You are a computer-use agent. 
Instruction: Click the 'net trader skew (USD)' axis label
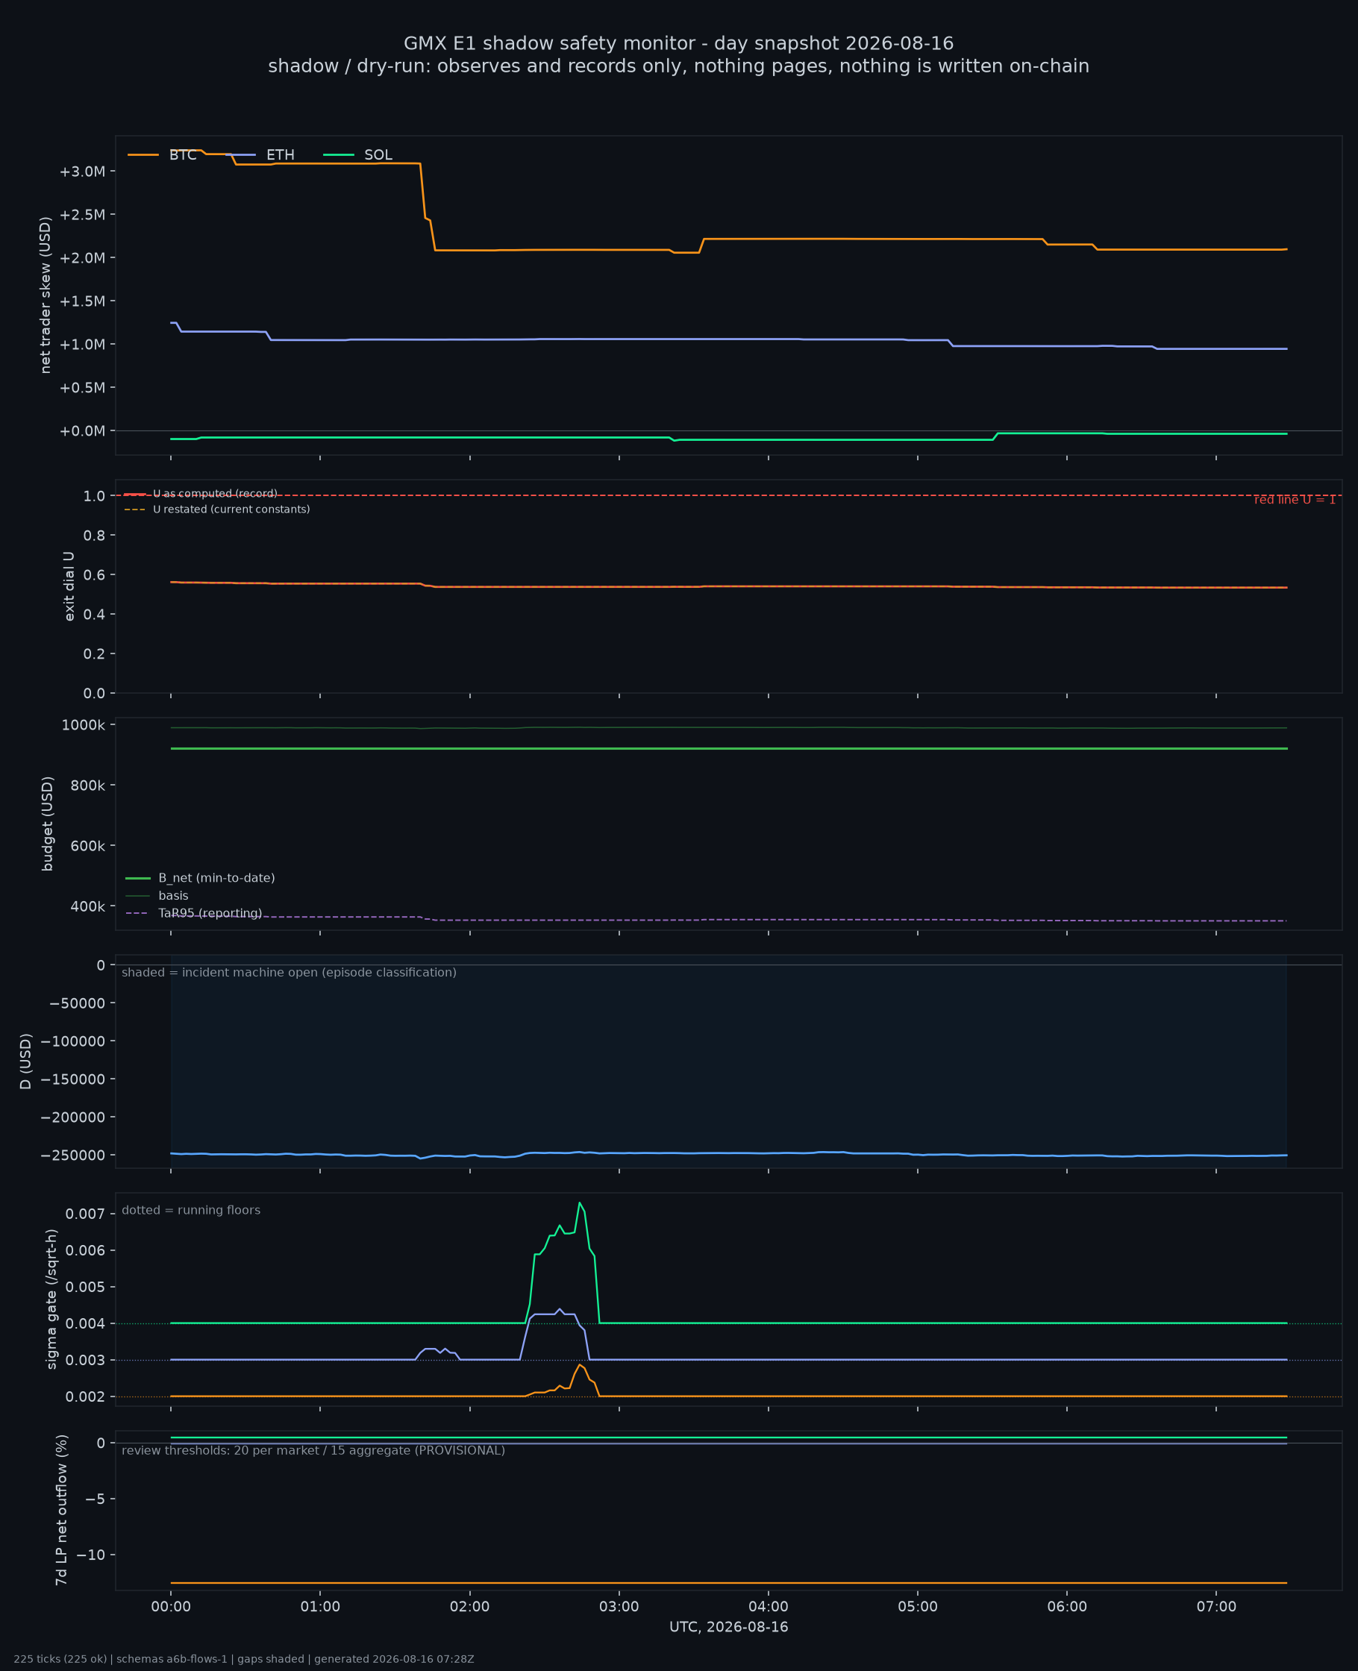[46, 295]
